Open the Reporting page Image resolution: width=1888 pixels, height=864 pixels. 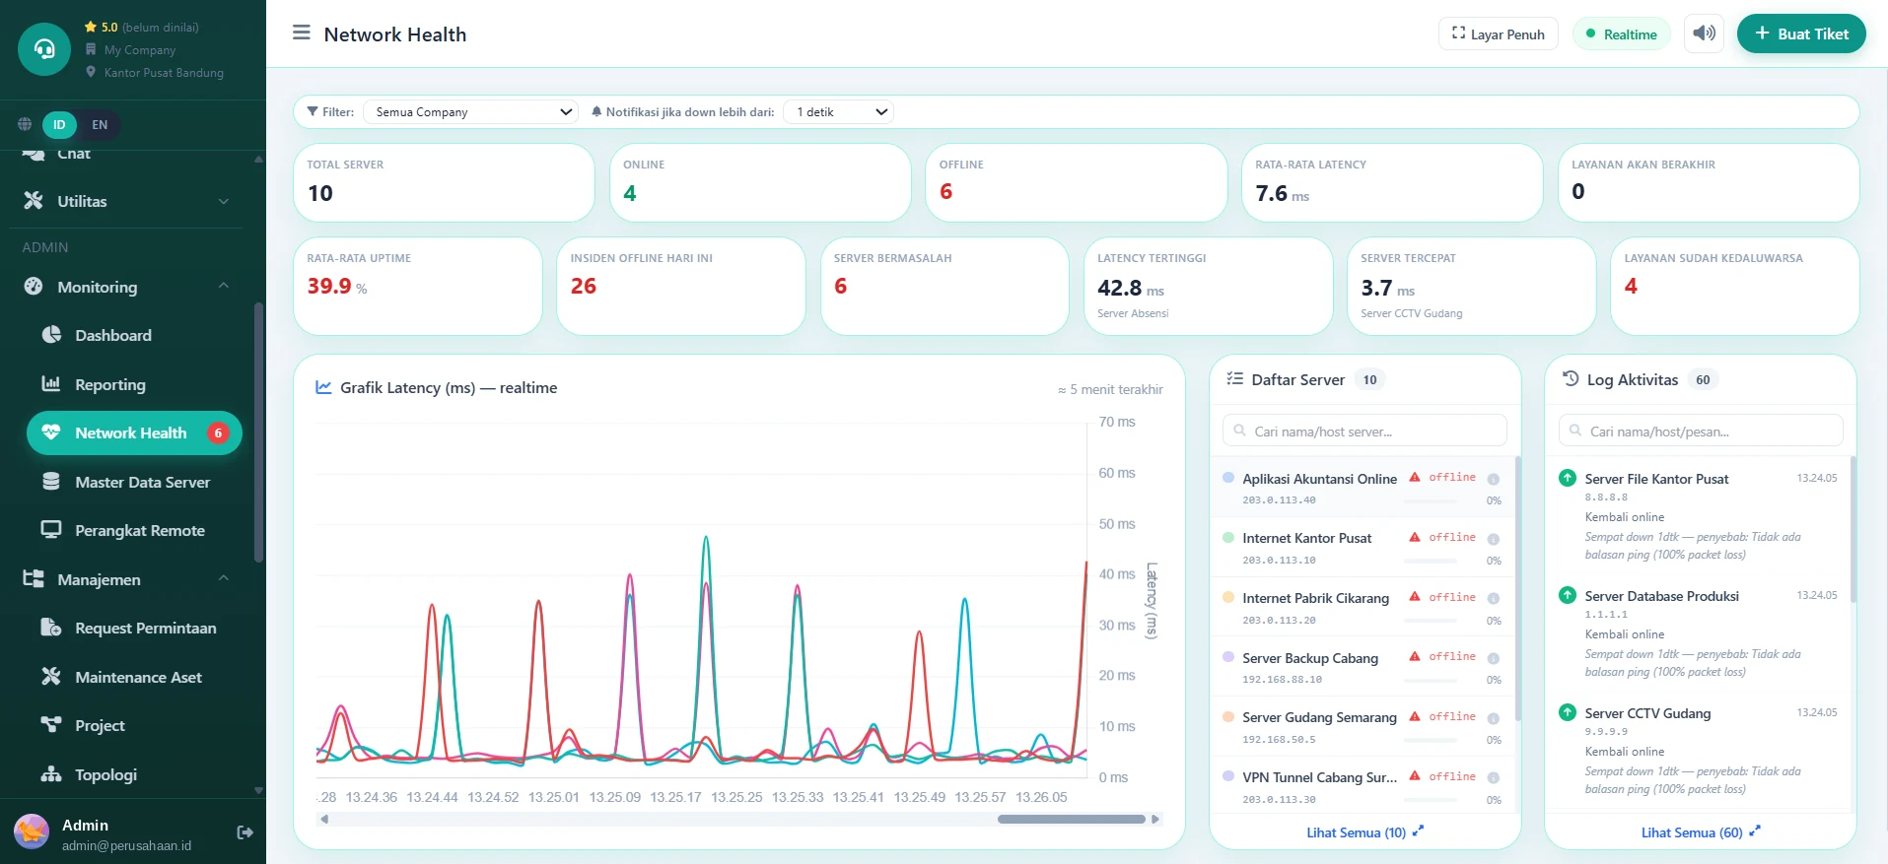coord(134,384)
